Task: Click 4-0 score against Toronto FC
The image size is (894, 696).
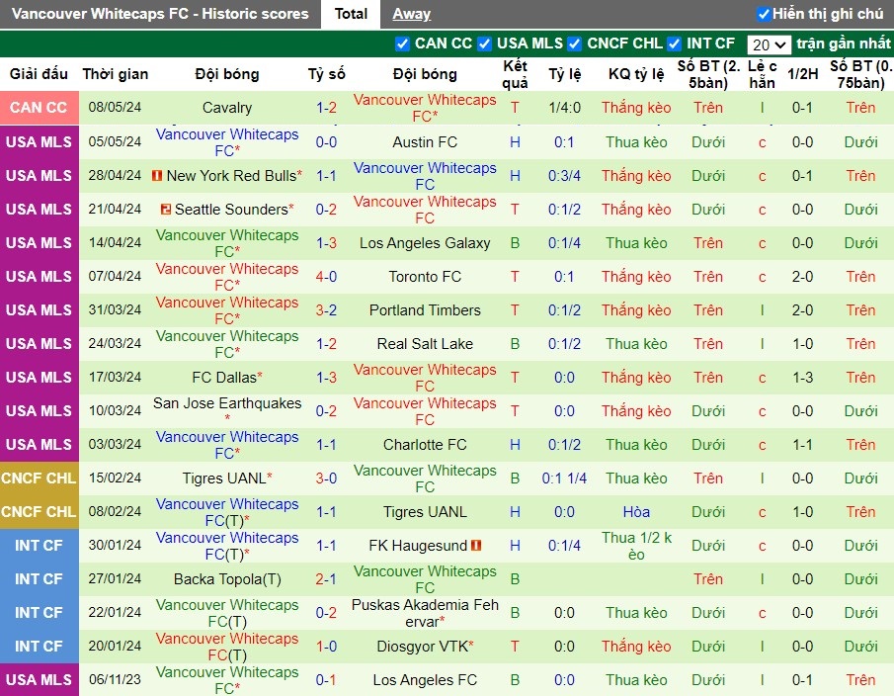Action: click(326, 277)
